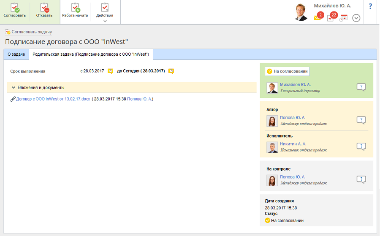This screenshot has width=380, height=236.
Task: Click the Отказать toolbar button
Action: (44, 11)
